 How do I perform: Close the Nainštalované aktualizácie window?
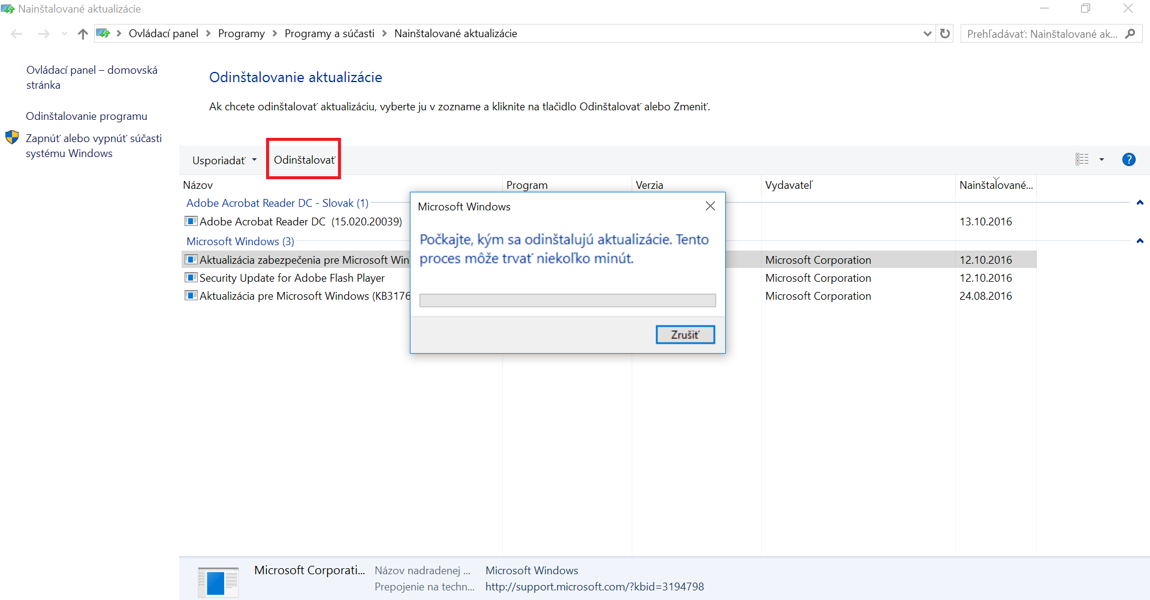pyautogui.click(x=1128, y=8)
